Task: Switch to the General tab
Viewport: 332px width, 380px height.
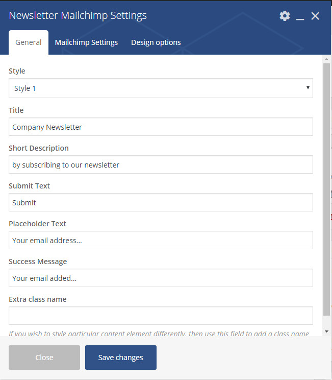Action: (29, 42)
